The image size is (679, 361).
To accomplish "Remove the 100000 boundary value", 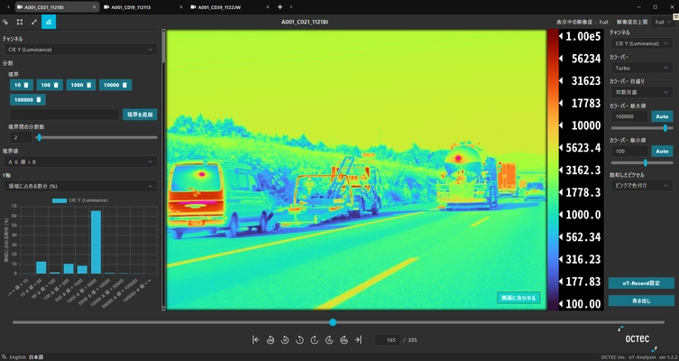I will [40, 100].
